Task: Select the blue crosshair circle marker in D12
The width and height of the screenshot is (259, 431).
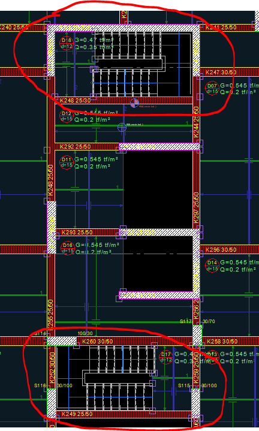Action: click(x=122, y=127)
